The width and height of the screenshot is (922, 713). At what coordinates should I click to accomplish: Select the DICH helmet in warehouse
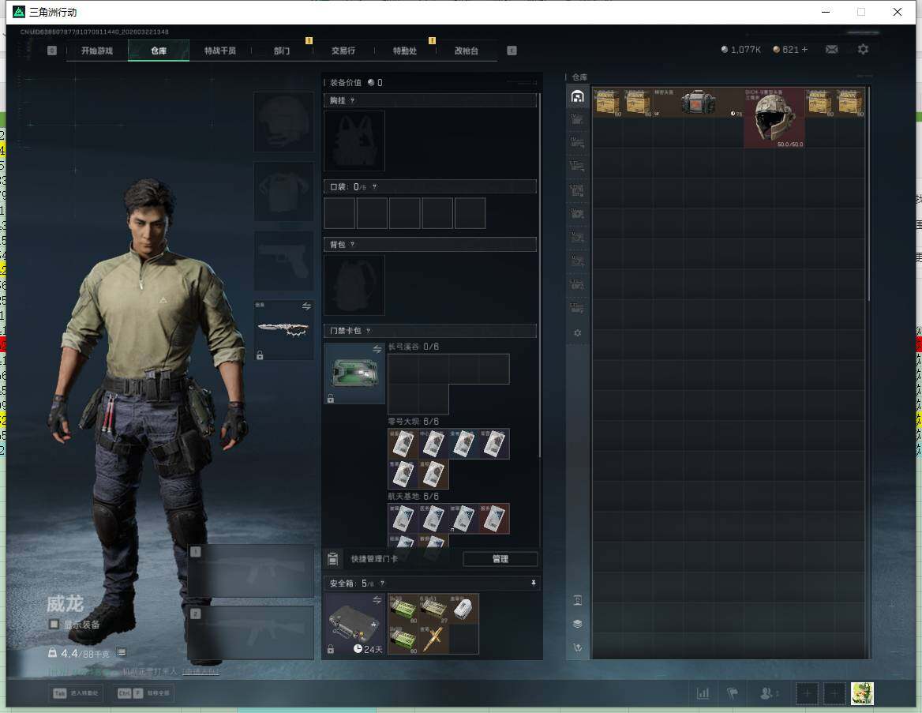coord(774,118)
